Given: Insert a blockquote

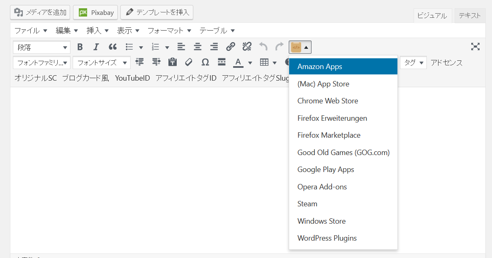Looking at the screenshot, I should point(112,47).
